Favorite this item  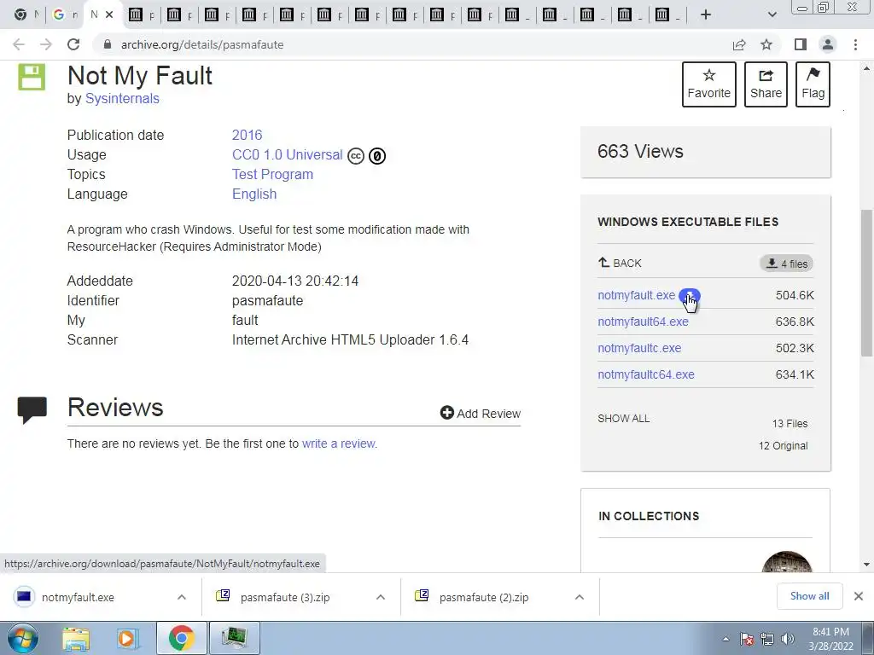[709, 84]
